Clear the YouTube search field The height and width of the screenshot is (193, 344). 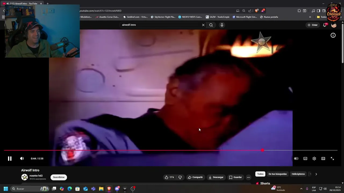[x=203, y=25]
